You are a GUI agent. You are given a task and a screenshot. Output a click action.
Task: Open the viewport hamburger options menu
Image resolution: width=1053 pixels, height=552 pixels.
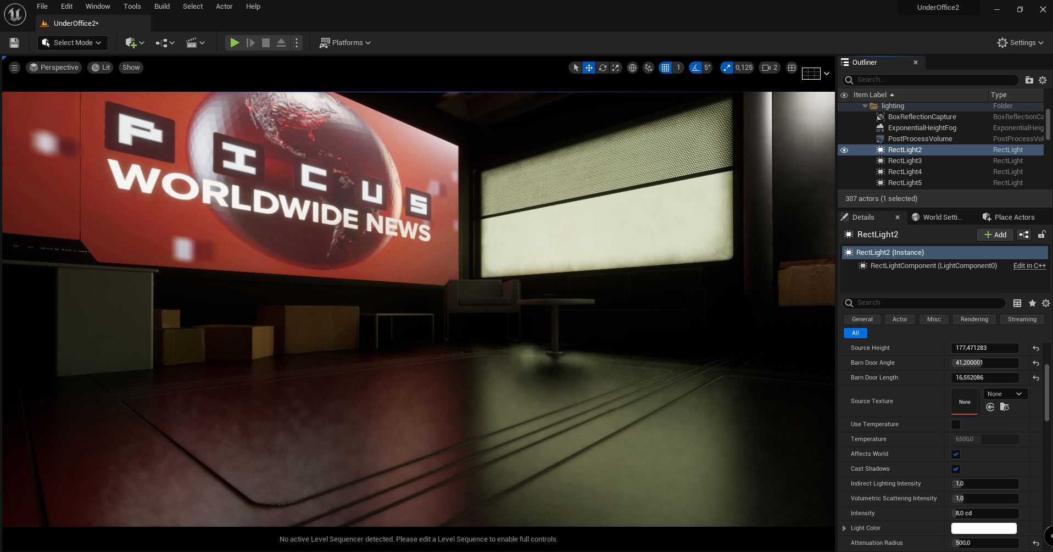[x=14, y=68]
